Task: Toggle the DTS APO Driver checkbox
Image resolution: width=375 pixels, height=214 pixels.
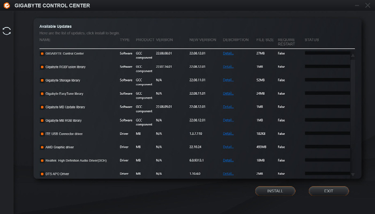Action: click(x=42, y=174)
